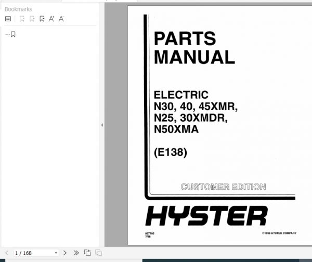Click the Bookmarks panel title
The width and height of the screenshot is (312, 262).
pyautogui.click(x=18, y=9)
